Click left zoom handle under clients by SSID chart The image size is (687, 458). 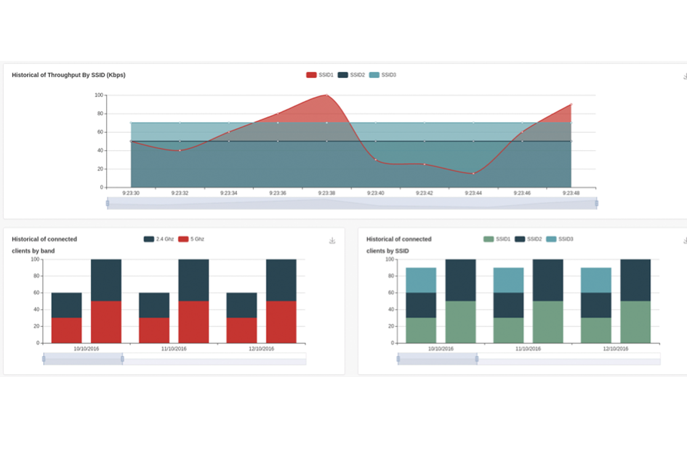click(x=398, y=359)
